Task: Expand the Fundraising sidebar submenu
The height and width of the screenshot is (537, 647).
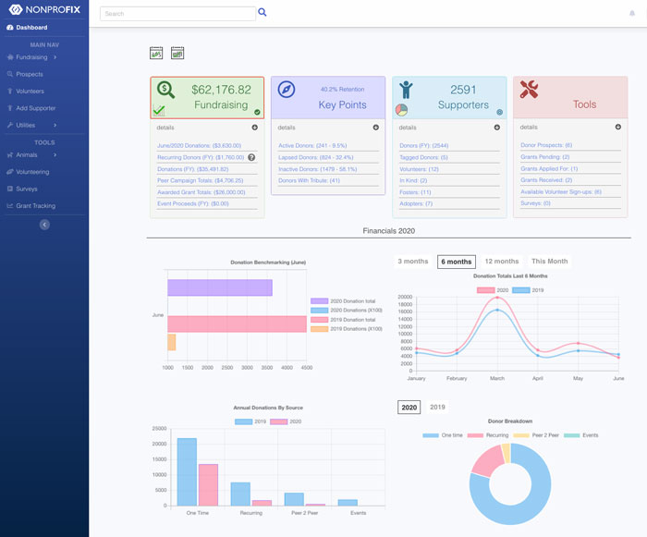Action: [55, 57]
